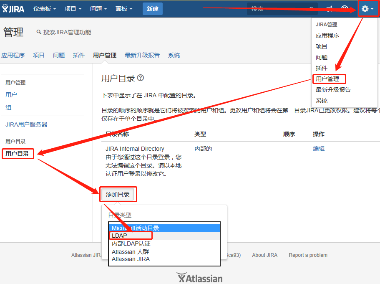Open the 系统 admin tab
The image size is (380, 284).
[174, 55]
